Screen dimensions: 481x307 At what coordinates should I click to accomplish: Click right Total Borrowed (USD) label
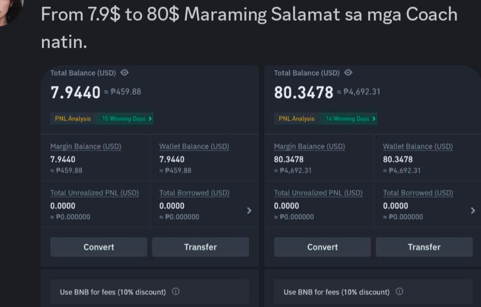point(418,193)
